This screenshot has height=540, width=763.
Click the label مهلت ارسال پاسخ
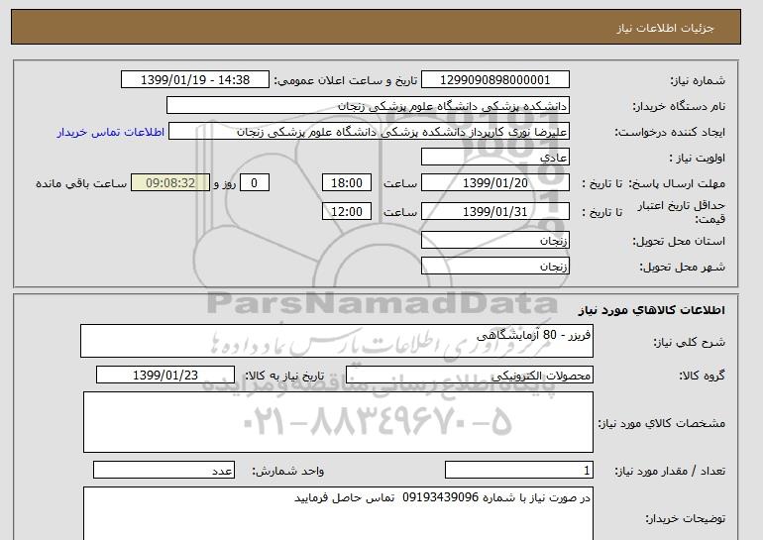pos(677,183)
